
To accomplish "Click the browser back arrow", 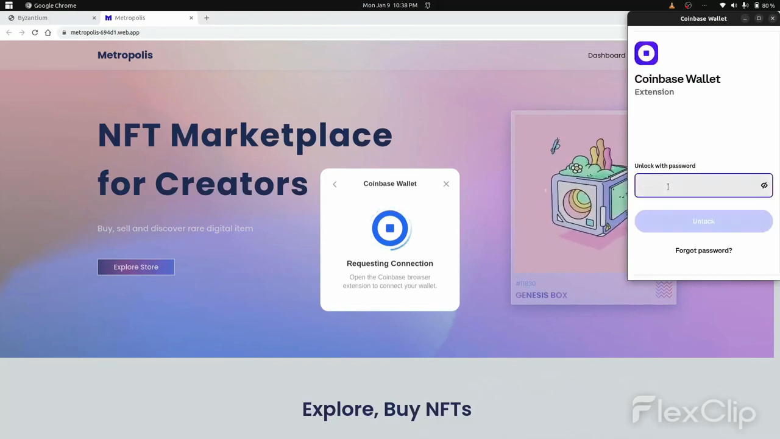I will (x=9, y=32).
